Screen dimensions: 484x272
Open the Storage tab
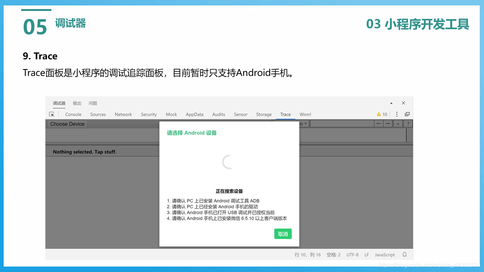[x=264, y=114]
